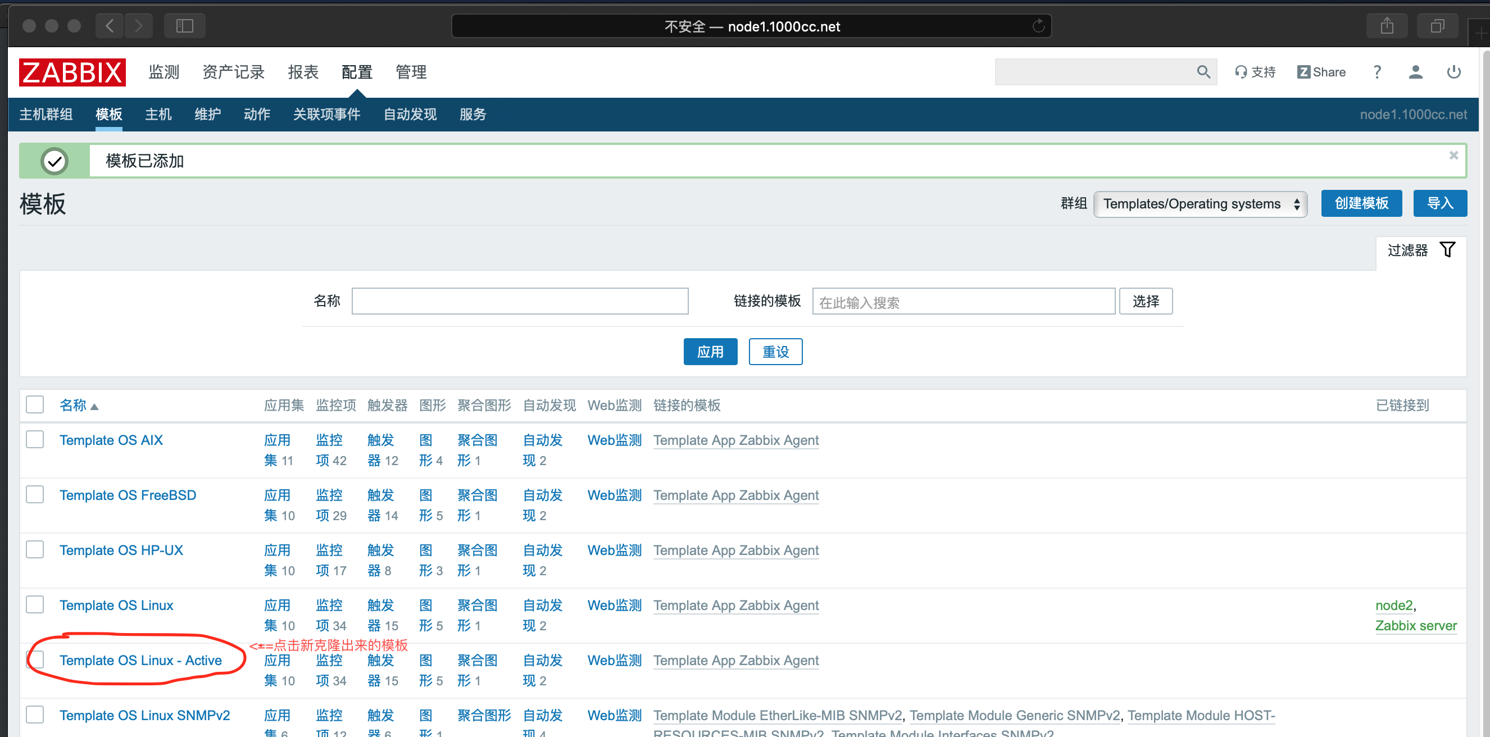The width and height of the screenshot is (1490, 737).
Task: Check the Template OS Linux checkbox
Action: [35, 604]
